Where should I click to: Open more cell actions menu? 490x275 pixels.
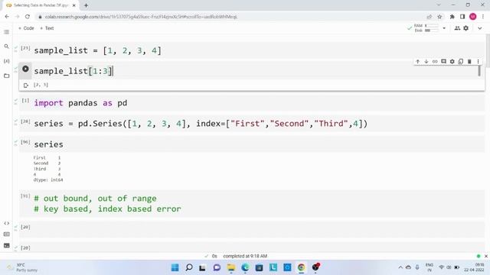pyautogui.click(x=478, y=61)
